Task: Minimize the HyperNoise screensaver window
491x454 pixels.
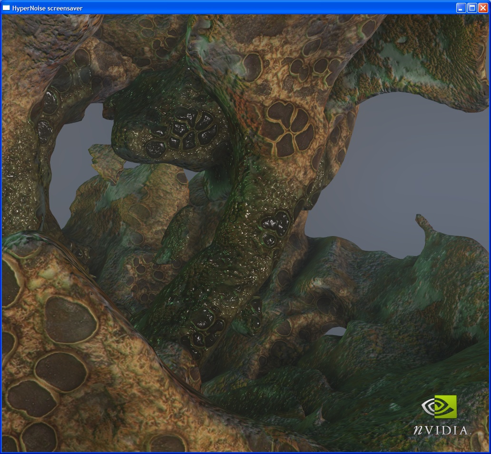Action: (x=461, y=8)
